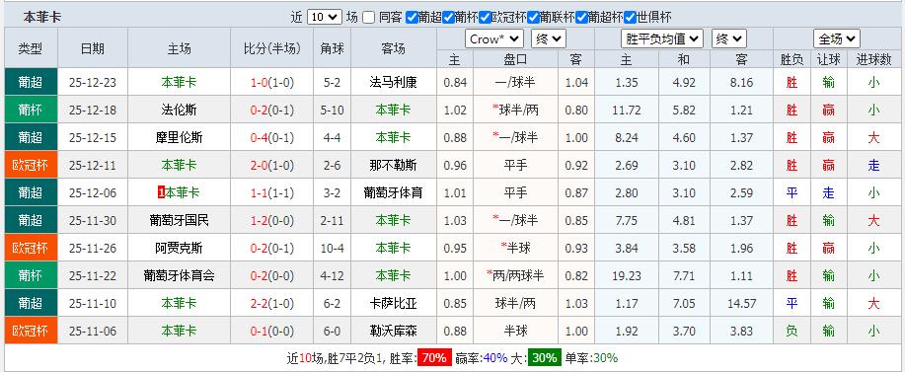Screen dimensions: 905x372
Task: Open the 葡萄牙体育会 team link
Action: point(179,275)
